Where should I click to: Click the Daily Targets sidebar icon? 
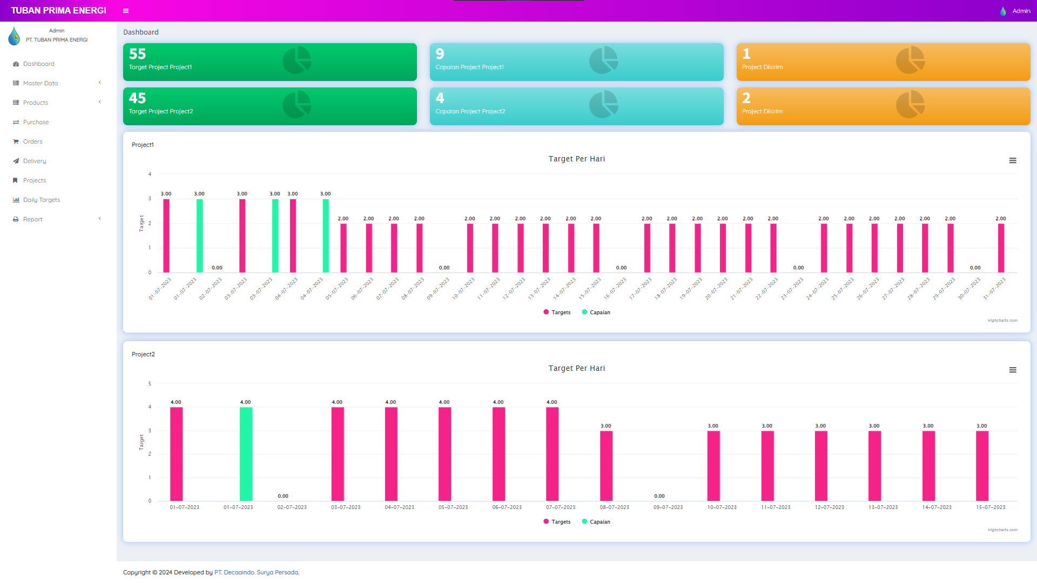(16, 199)
